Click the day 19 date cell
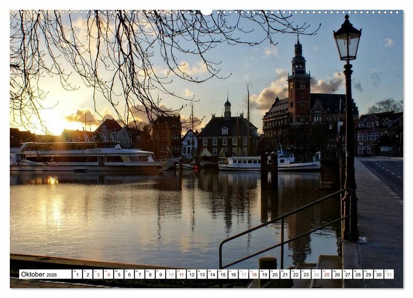 tap(264, 274)
